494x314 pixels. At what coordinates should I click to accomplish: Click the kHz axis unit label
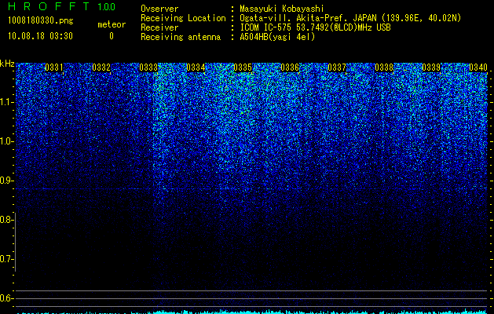(7, 64)
